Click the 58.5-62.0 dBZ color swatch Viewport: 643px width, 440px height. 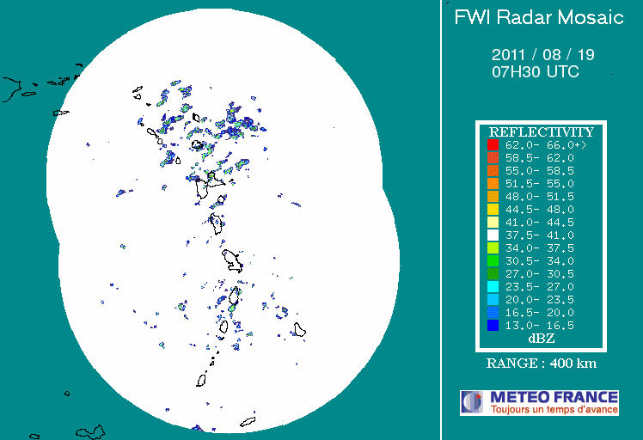tap(493, 157)
